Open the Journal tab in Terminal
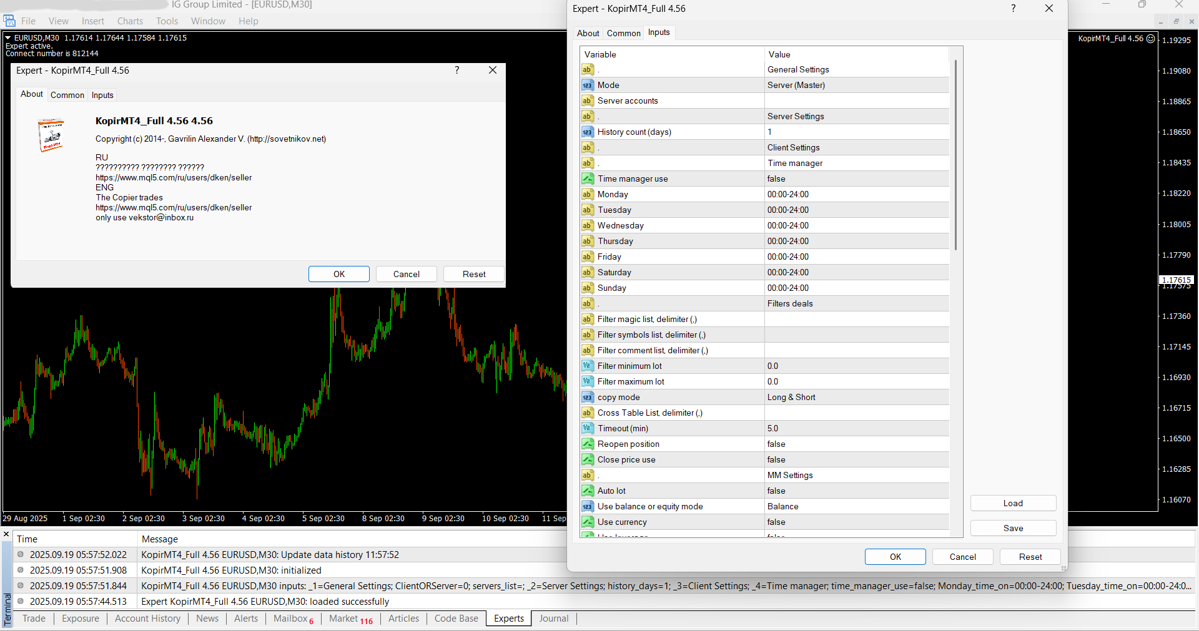 (553, 619)
